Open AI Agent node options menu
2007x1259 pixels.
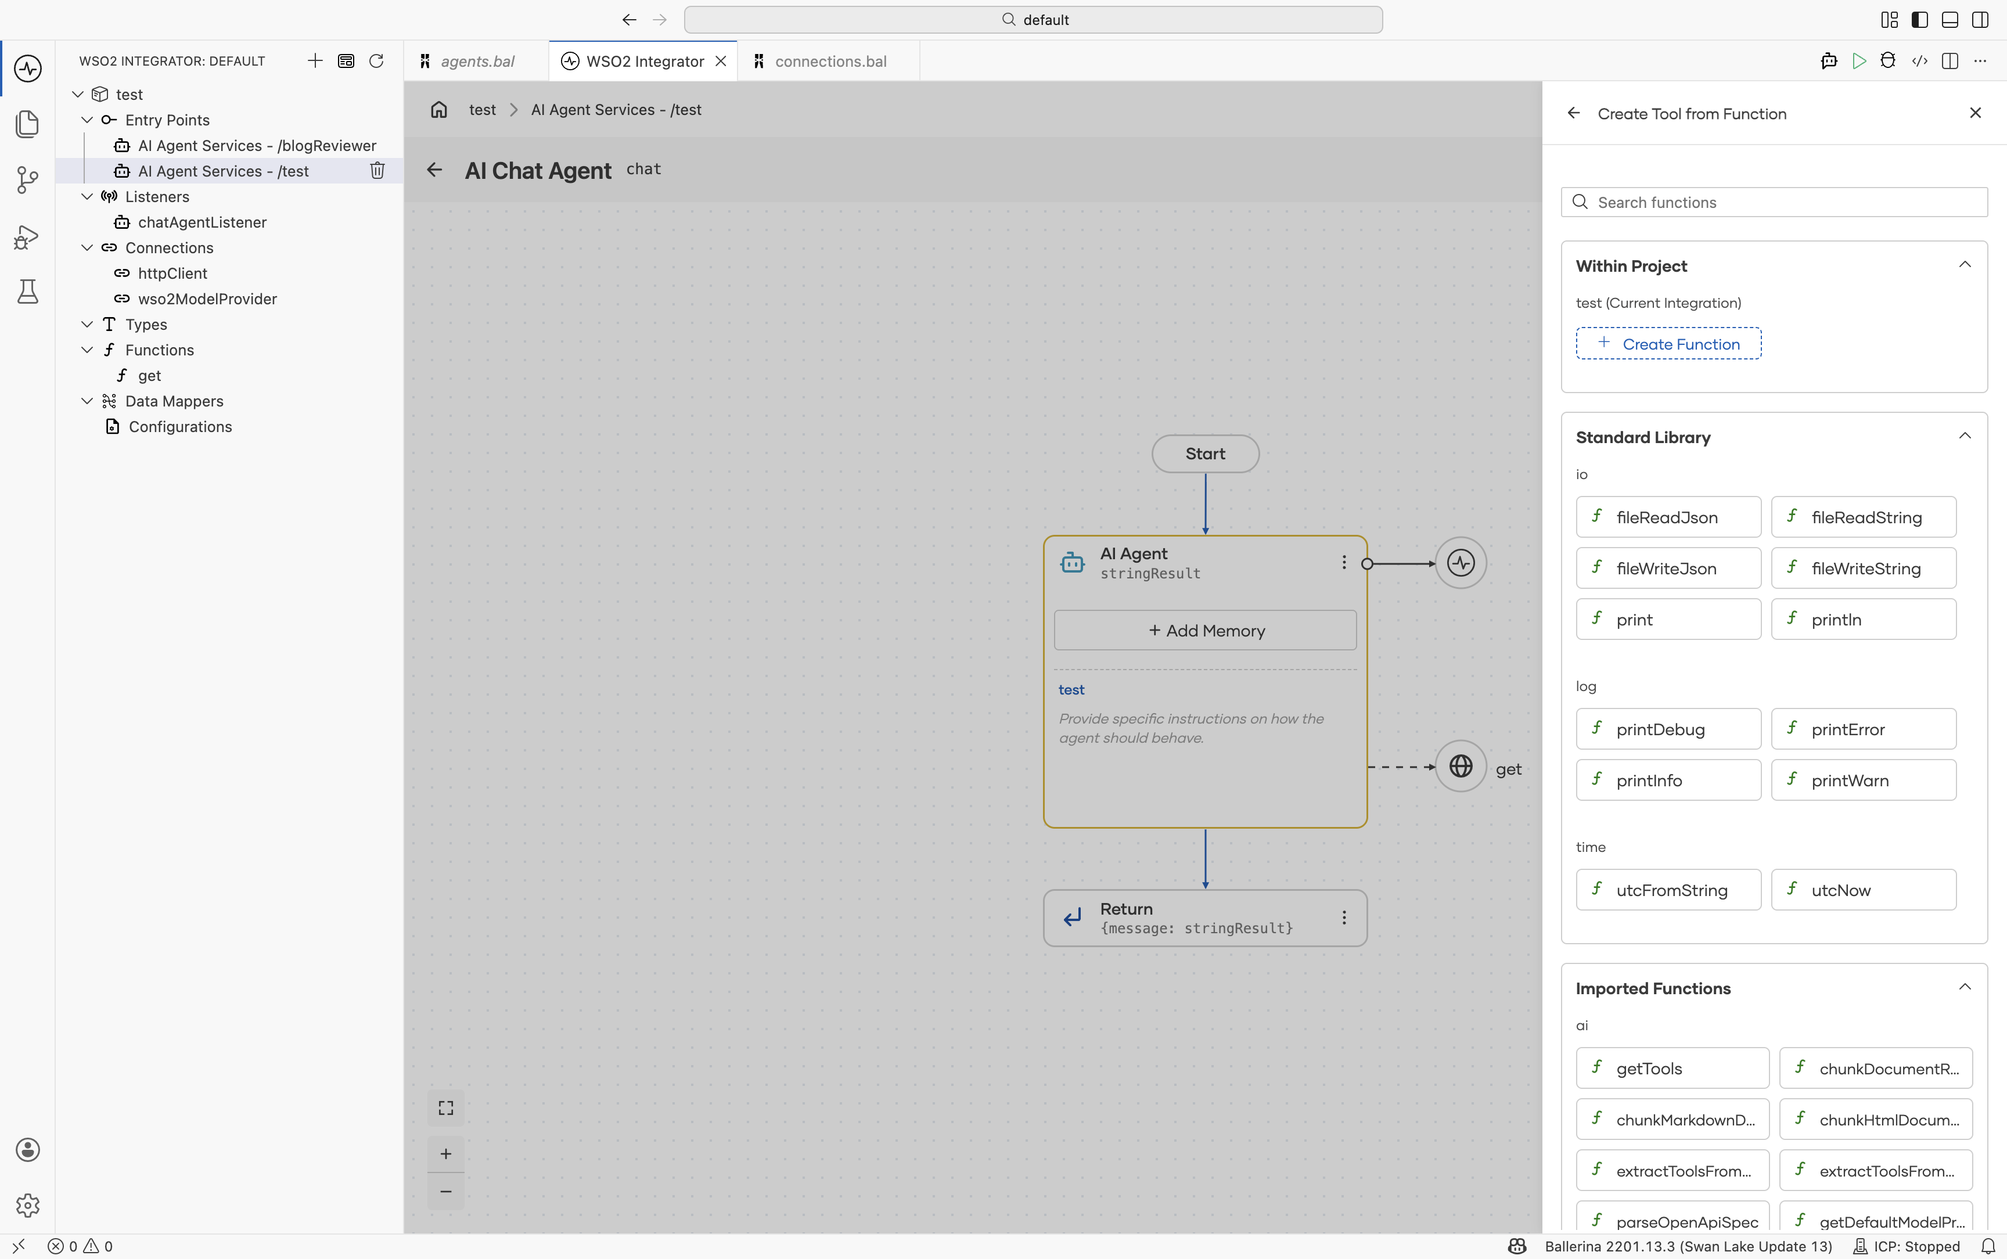(1344, 563)
